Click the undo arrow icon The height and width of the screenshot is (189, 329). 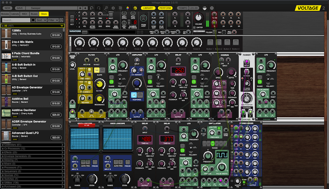[92, 8]
